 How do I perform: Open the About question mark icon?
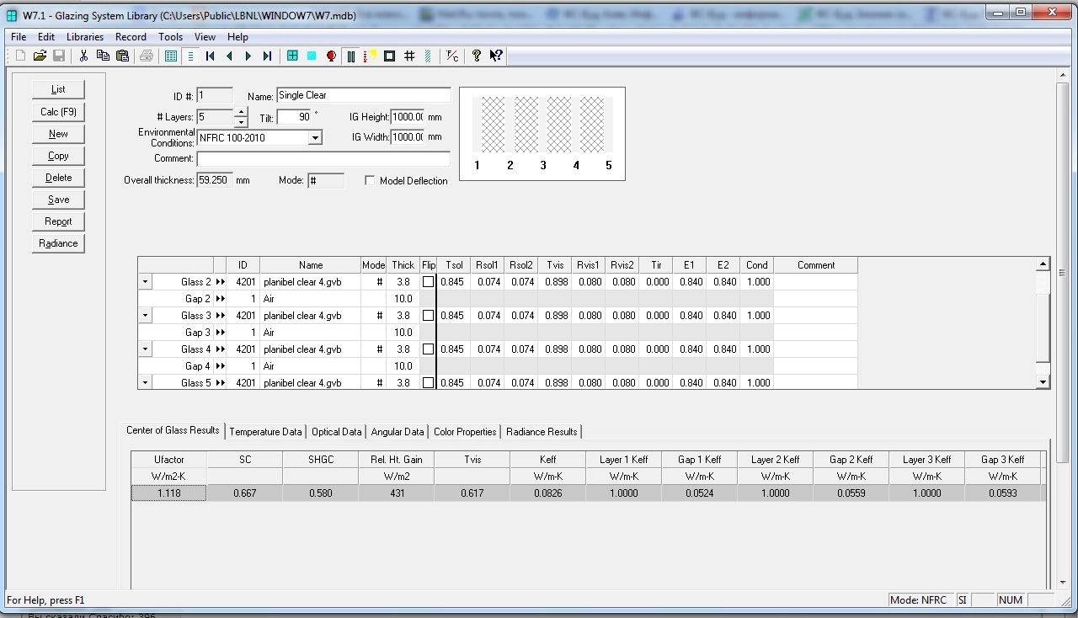point(477,56)
